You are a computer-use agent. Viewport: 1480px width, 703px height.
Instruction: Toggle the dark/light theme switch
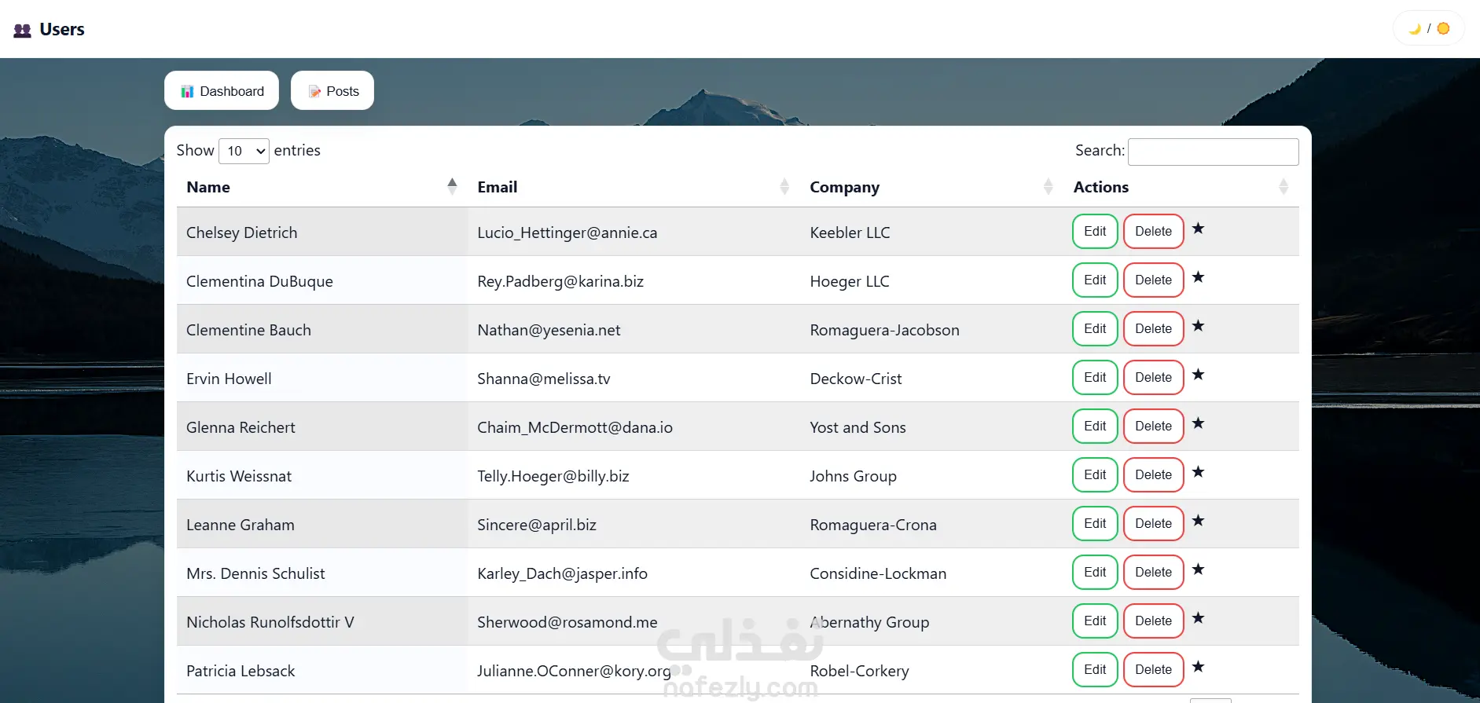pyautogui.click(x=1428, y=29)
